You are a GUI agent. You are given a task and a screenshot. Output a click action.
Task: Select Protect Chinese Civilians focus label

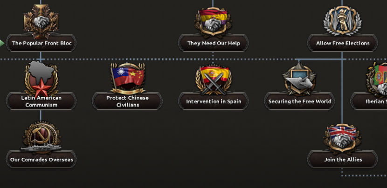pyautogui.click(x=127, y=101)
